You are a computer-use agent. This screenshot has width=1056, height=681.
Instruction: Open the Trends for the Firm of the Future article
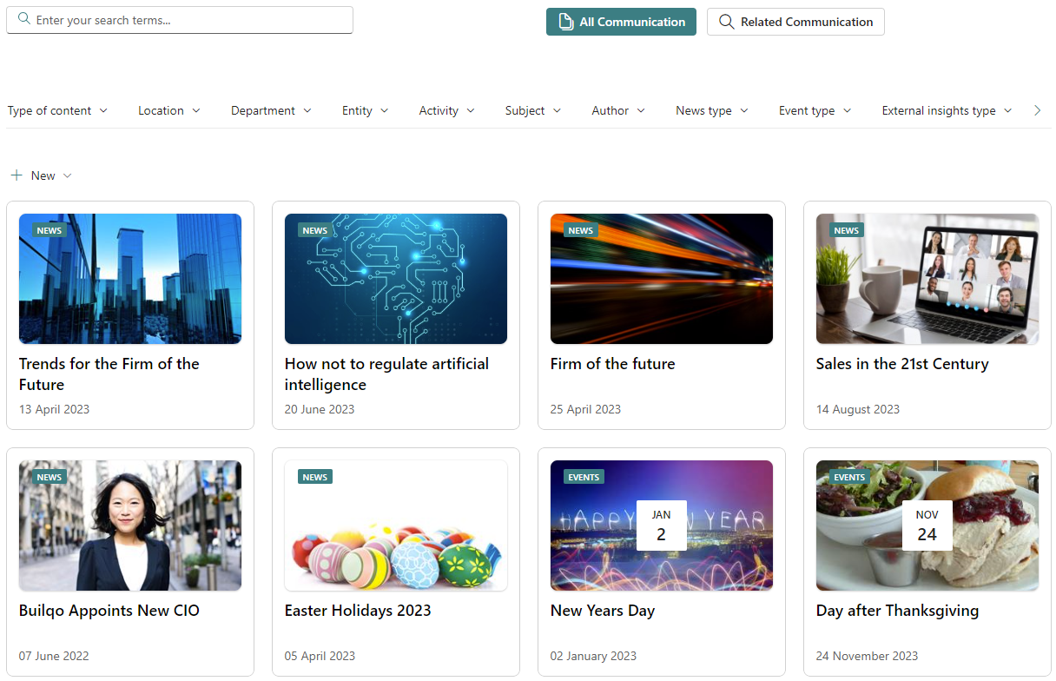coord(109,374)
